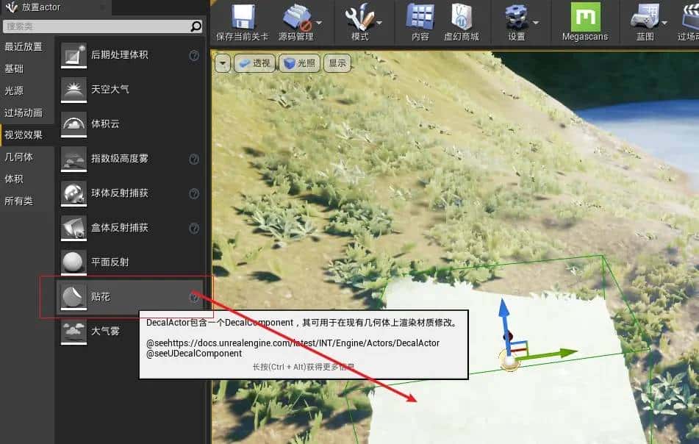Select the 平面反射 planar reflection actor
Viewport: 699px width, 444px height.
point(110,262)
